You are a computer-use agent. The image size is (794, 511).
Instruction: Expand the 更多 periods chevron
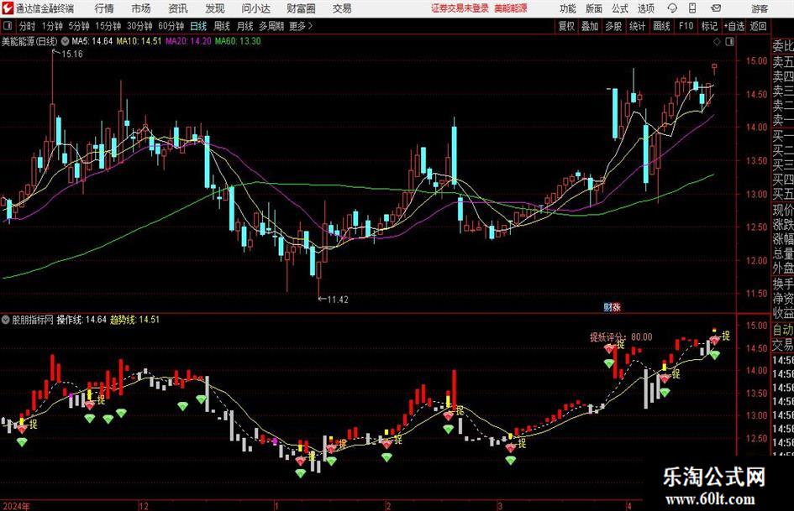coord(302,26)
